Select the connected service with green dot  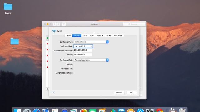pyautogui.click(x=47, y=38)
